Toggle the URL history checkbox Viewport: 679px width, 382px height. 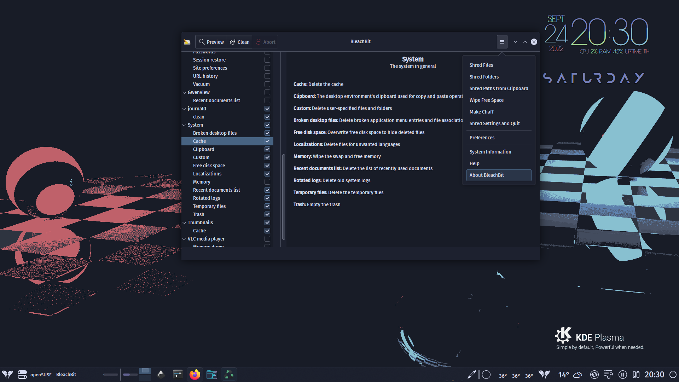click(267, 76)
